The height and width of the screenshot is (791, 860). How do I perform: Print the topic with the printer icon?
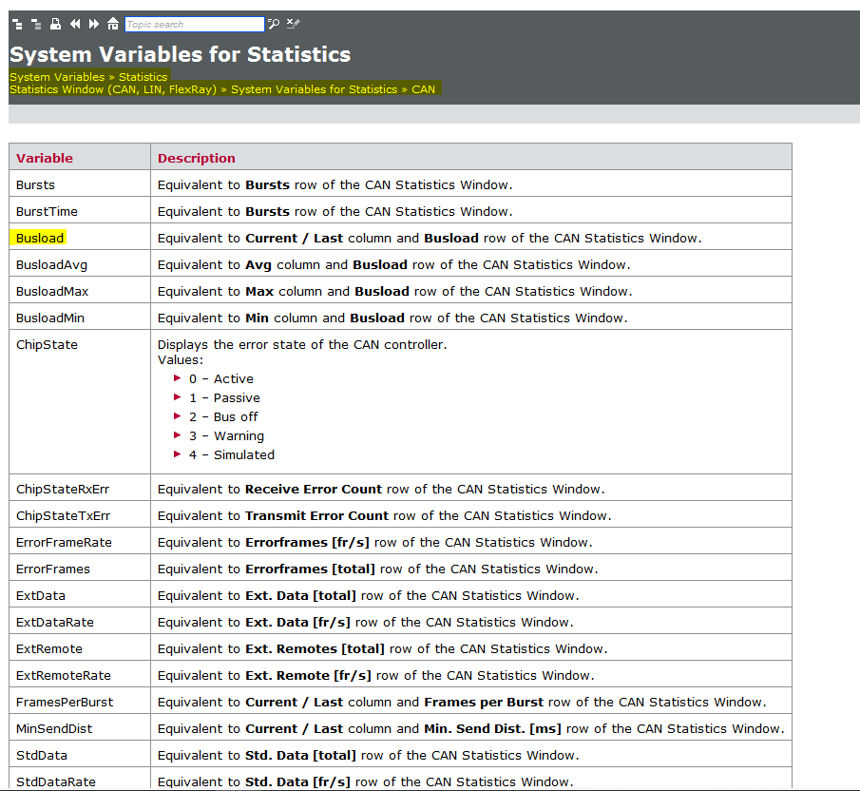click(55, 24)
